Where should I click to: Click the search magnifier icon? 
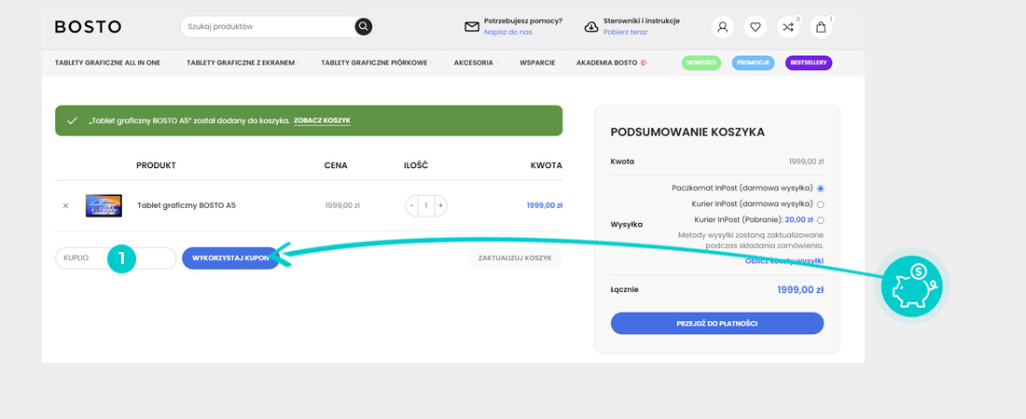click(363, 27)
